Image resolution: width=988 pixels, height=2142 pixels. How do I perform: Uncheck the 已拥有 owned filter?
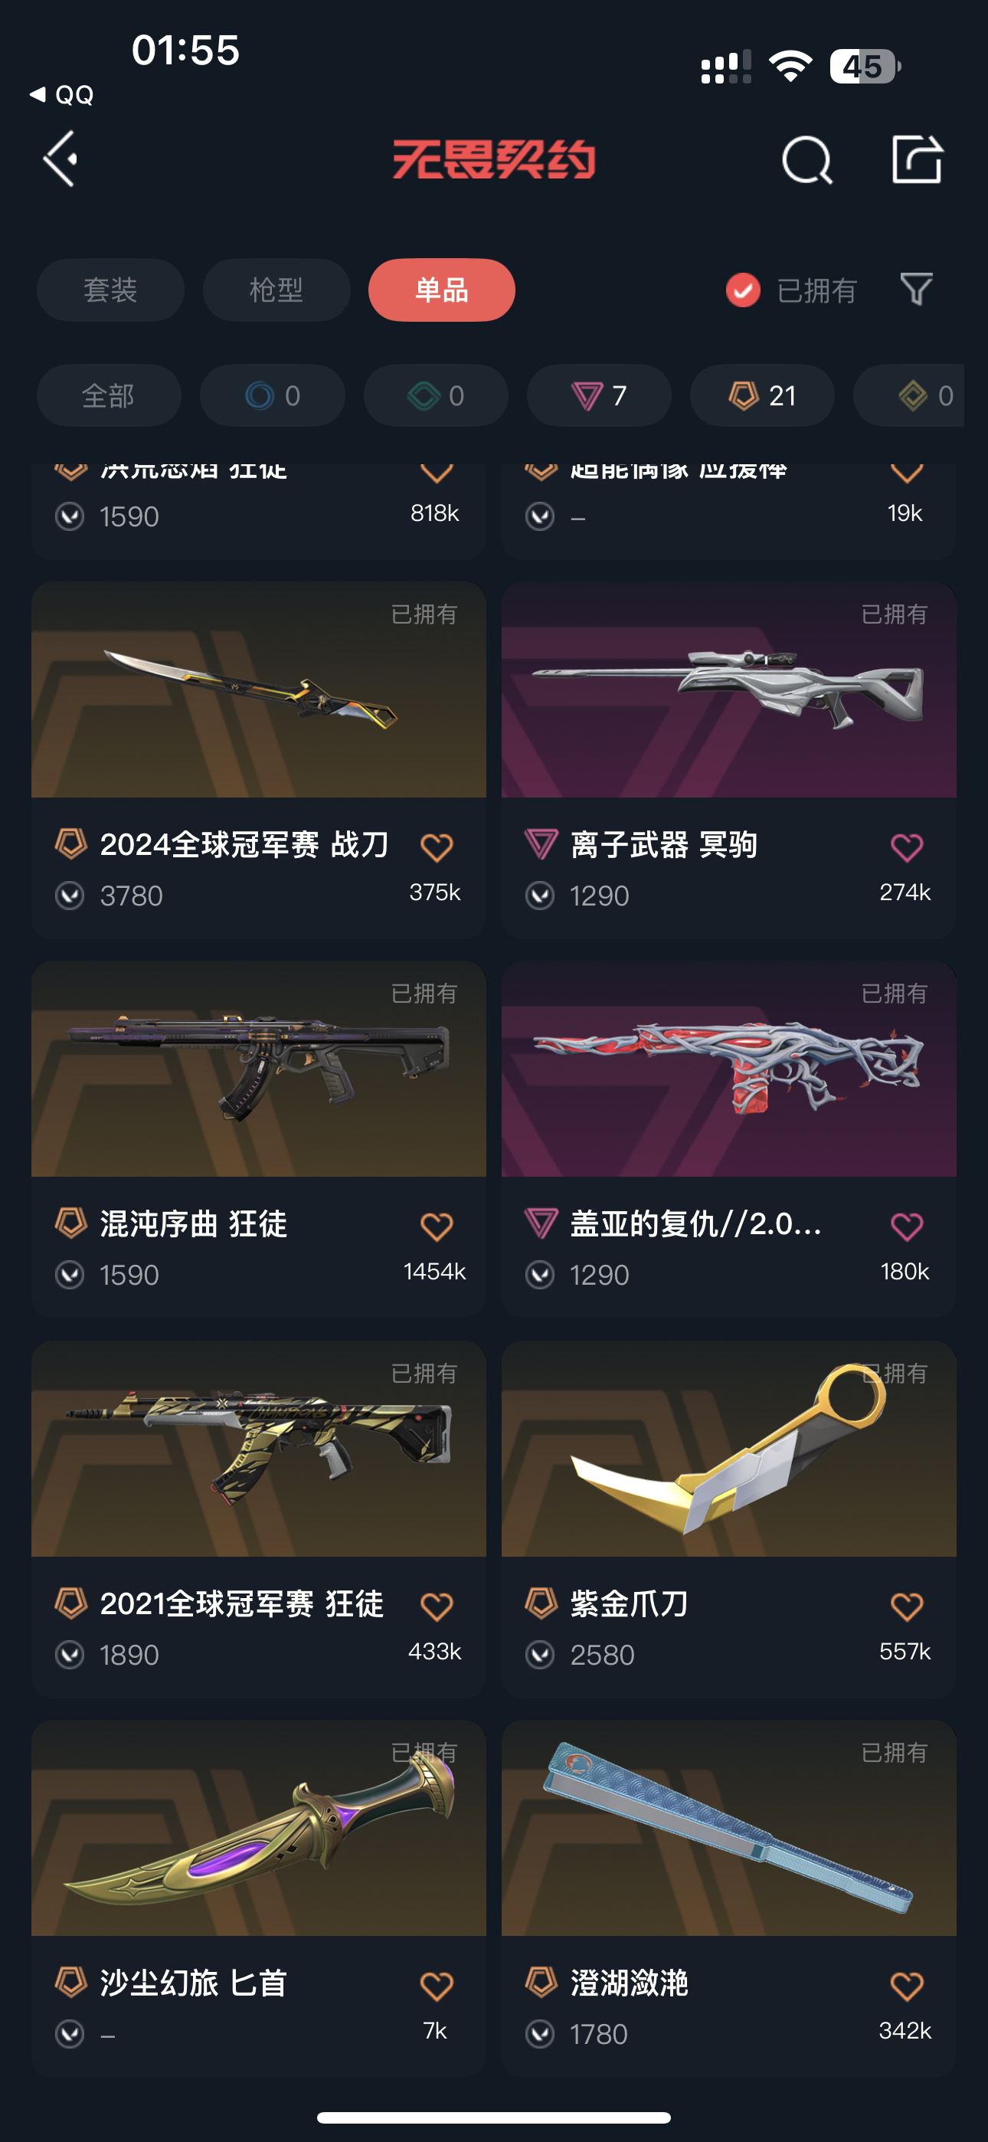click(x=743, y=290)
